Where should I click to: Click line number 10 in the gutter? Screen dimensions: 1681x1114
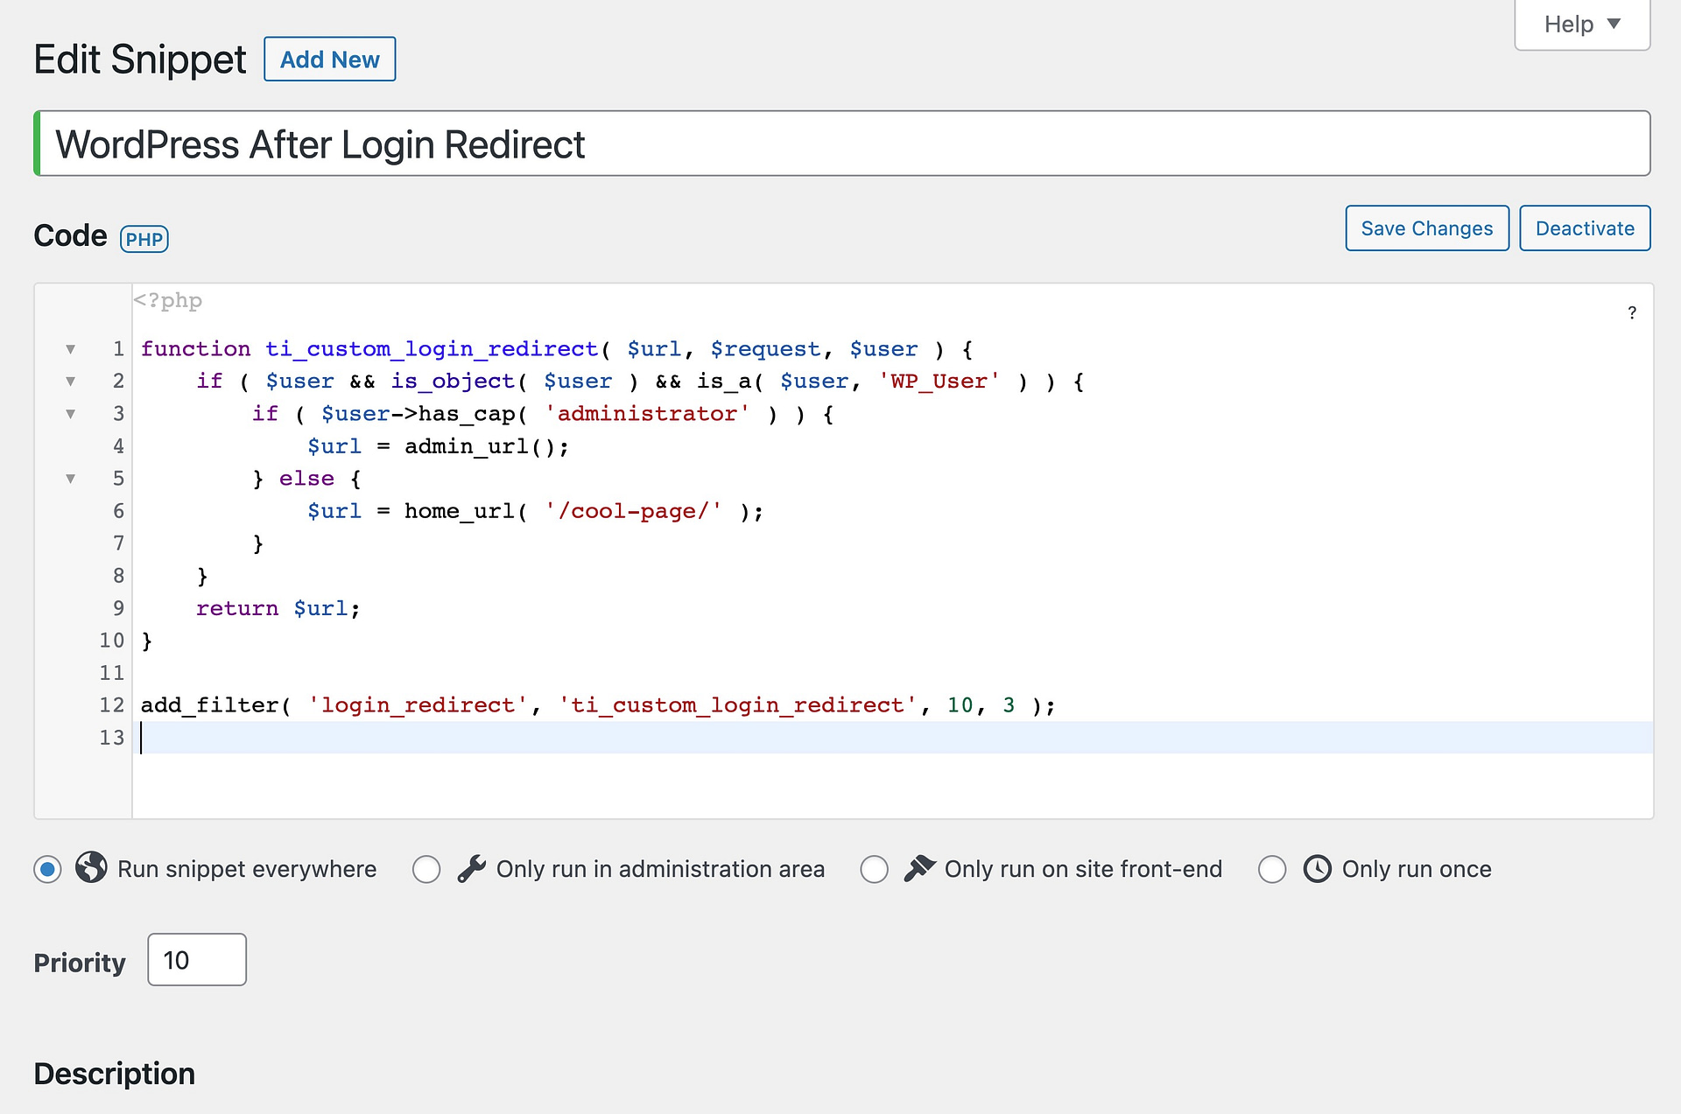point(111,641)
